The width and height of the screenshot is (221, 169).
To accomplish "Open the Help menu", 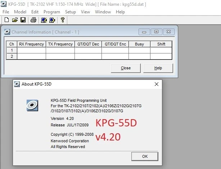I will [120, 12].
